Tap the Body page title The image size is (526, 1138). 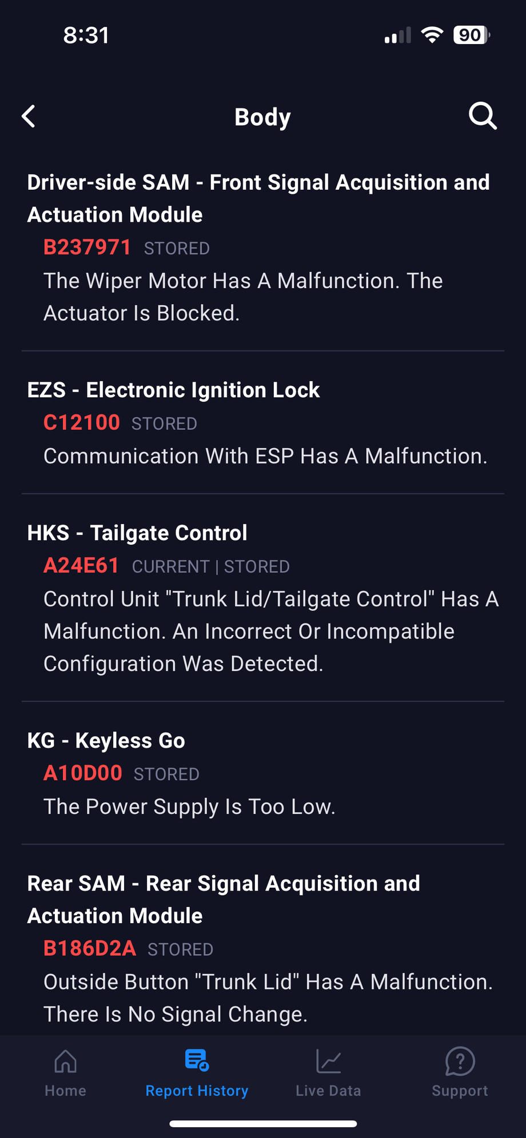click(x=262, y=117)
